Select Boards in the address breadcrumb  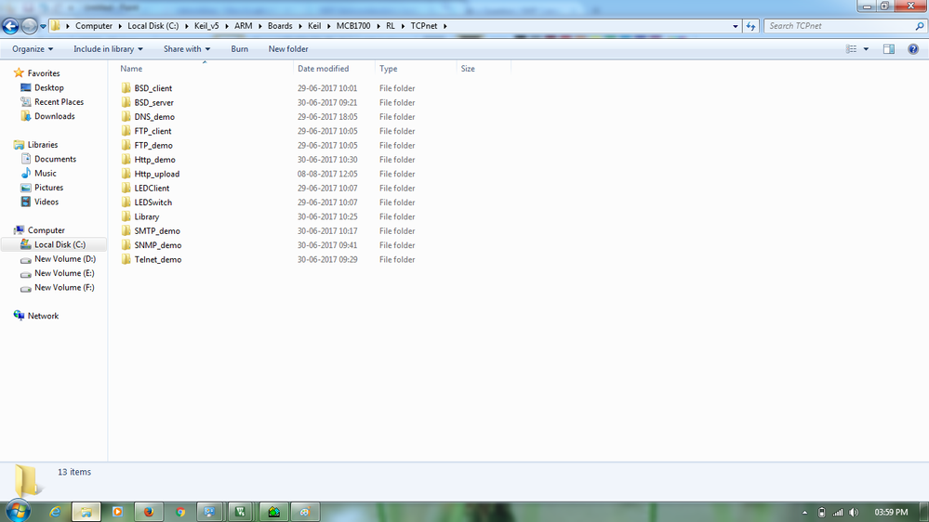pyautogui.click(x=280, y=26)
